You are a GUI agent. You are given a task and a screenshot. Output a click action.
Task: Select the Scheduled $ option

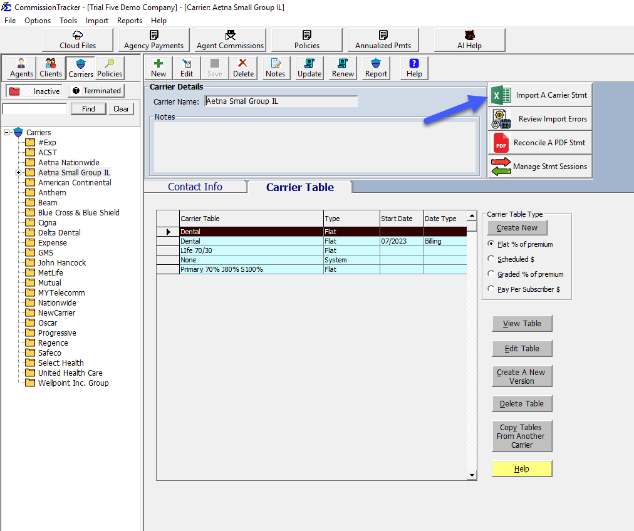(492, 259)
